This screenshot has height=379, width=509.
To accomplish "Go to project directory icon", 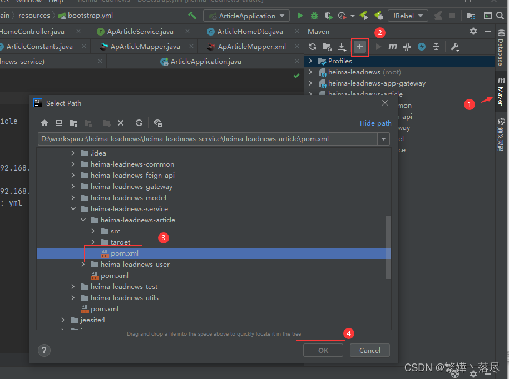I will coord(73,123).
